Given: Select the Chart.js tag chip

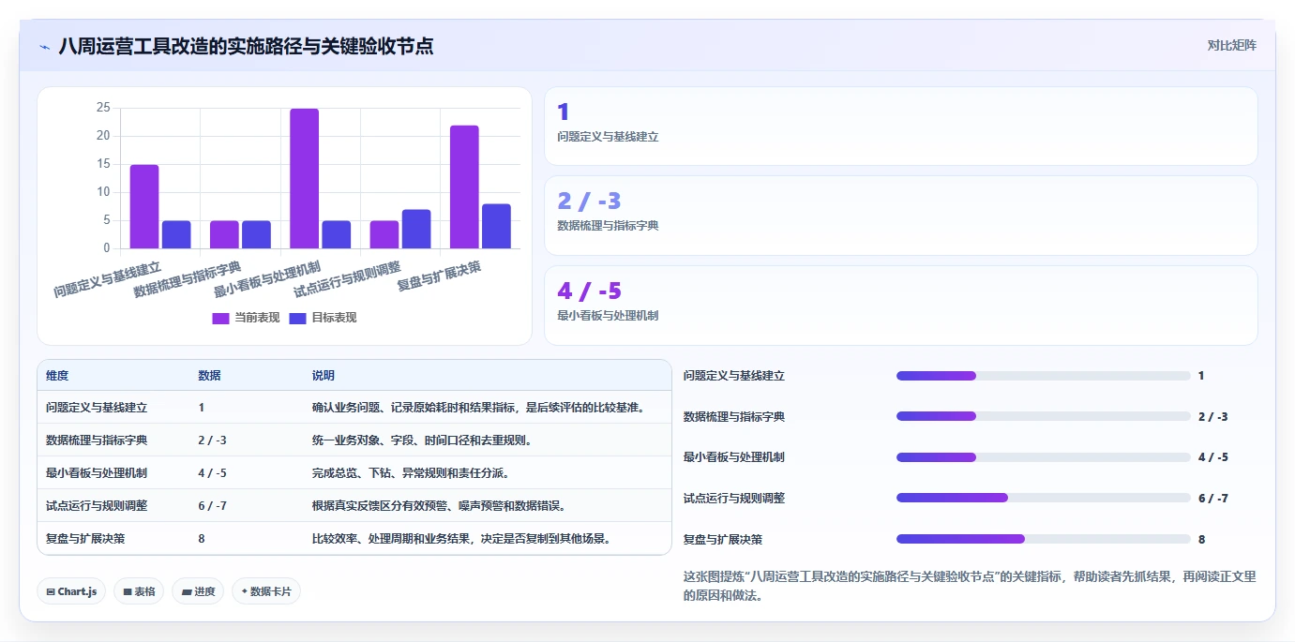Looking at the screenshot, I should tap(71, 591).
